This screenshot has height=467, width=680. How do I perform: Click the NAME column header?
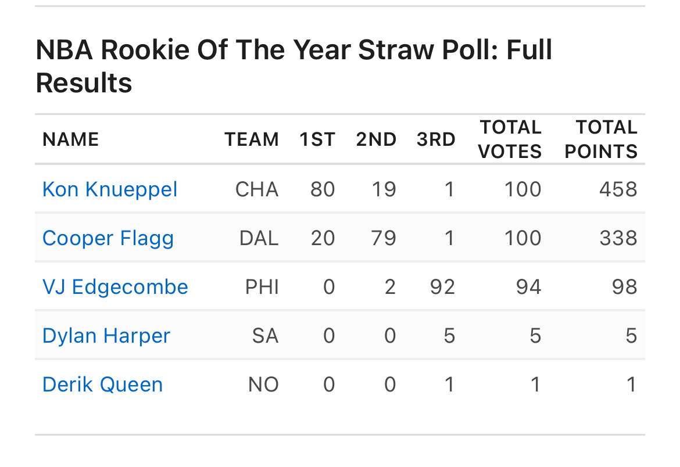71,139
